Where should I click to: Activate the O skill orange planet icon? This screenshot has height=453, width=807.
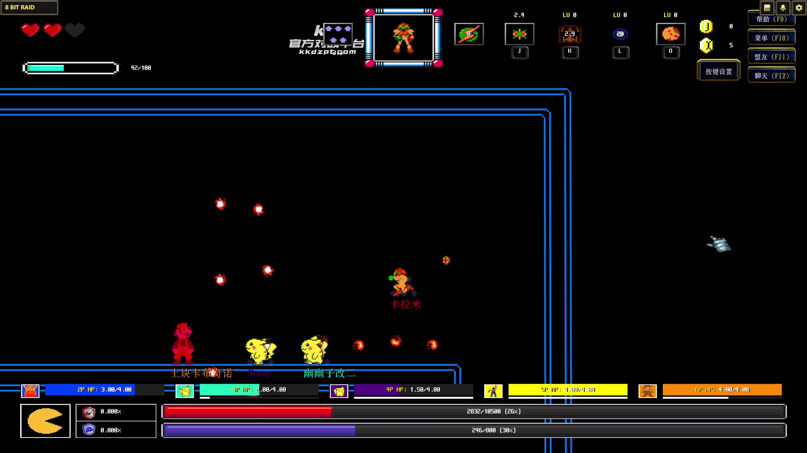tap(671, 34)
